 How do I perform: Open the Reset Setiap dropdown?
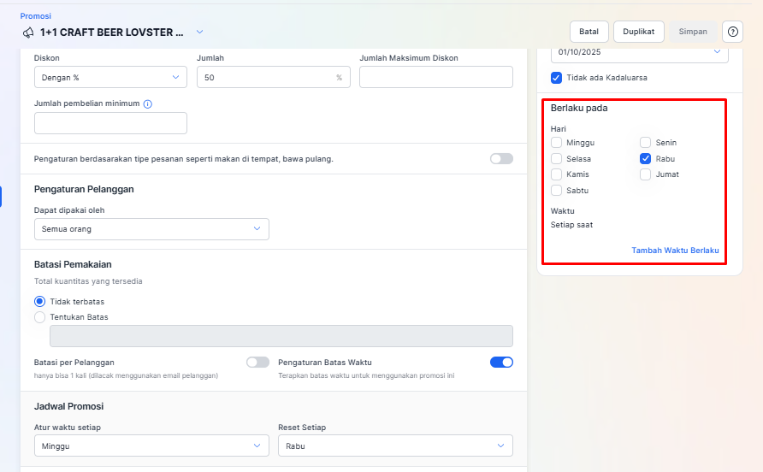395,446
